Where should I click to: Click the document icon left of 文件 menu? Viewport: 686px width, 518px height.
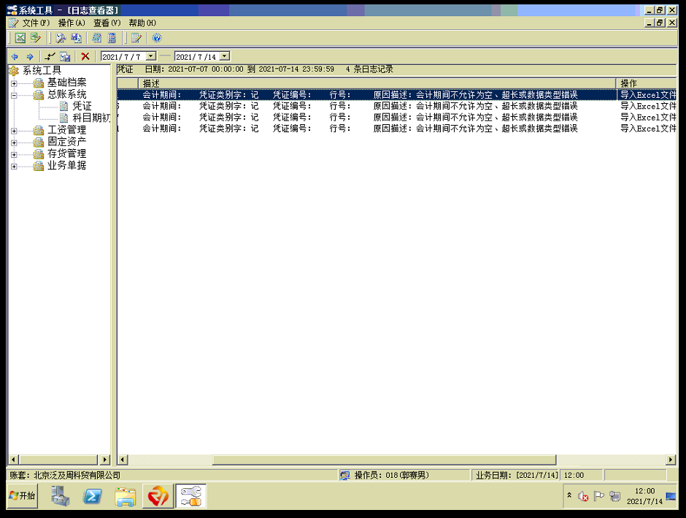click(14, 23)
